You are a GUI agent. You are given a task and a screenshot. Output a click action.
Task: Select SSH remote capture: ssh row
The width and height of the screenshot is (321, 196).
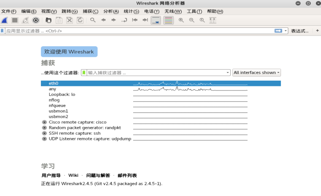pyautogui.click(x=161, y=133)
